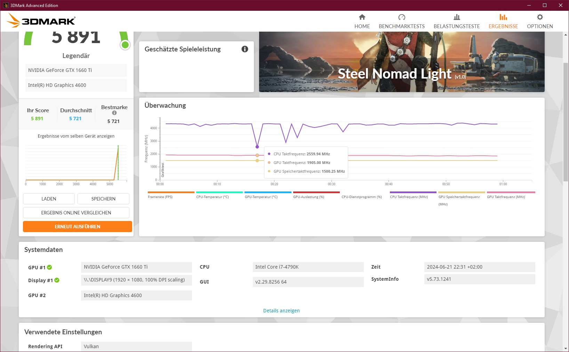Click the Home house icon
Image resolution: width=569 pixels, height=352 pixels.
point(362,17)
